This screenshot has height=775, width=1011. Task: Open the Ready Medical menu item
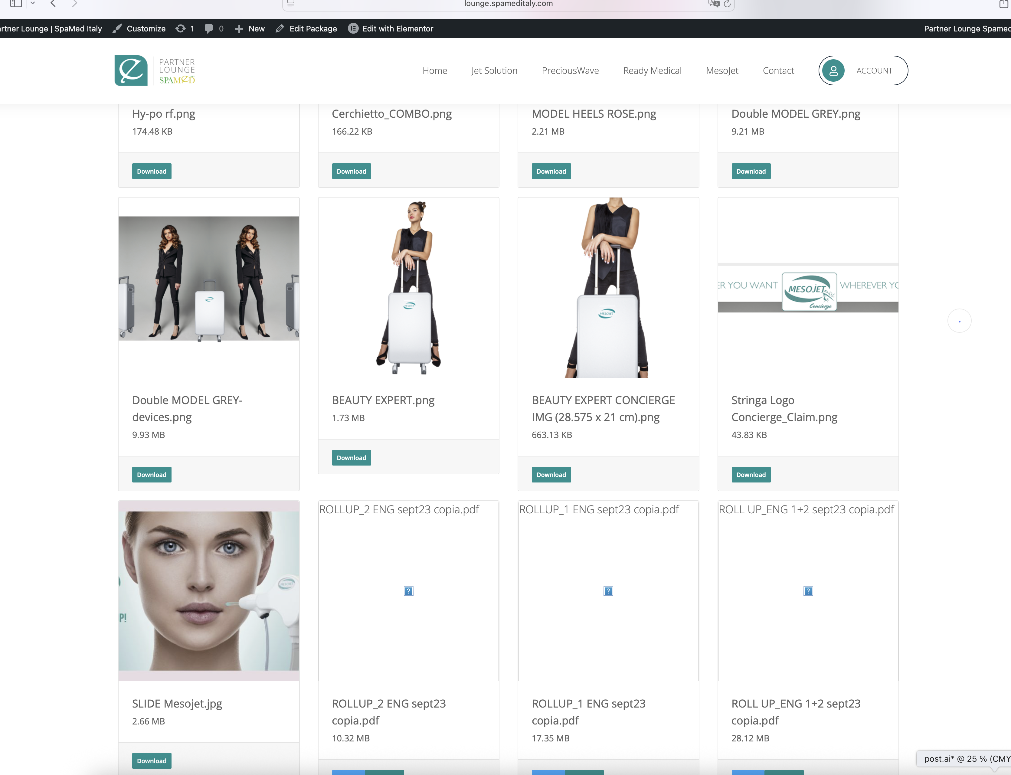(x=652, y=70)
